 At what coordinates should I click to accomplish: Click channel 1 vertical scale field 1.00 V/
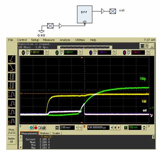click(x=37, y=52)
